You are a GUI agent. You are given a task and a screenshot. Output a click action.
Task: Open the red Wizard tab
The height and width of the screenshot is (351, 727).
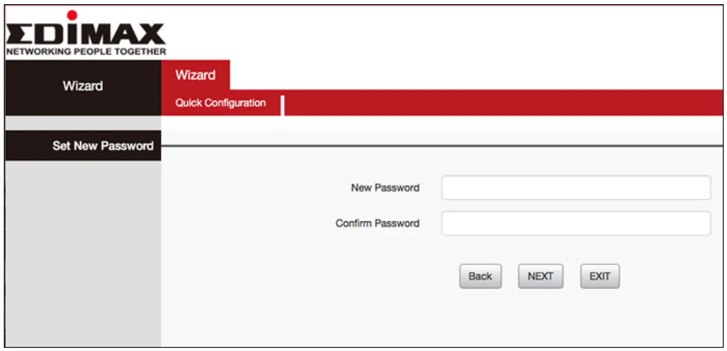pyautogui.click(x=195, y=75)
